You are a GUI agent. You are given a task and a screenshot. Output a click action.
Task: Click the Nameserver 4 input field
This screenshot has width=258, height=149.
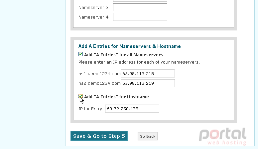point(140,17)
